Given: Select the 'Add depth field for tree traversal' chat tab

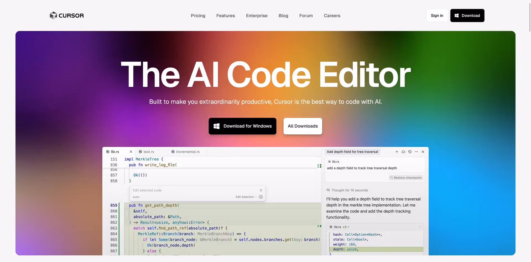Looking at the screenshot, I should (352, 152).
